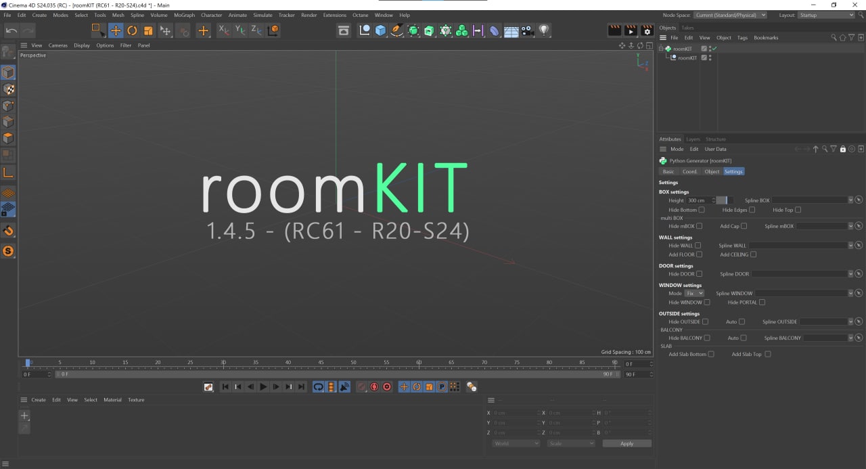Viewport: 866px width, 469px height.
Task: Open the Simulate menu
Action: [x=263, y=15]
